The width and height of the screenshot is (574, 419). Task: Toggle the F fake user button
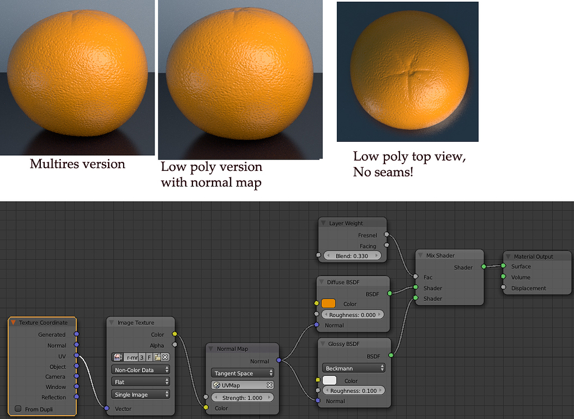tap(149, 357)
